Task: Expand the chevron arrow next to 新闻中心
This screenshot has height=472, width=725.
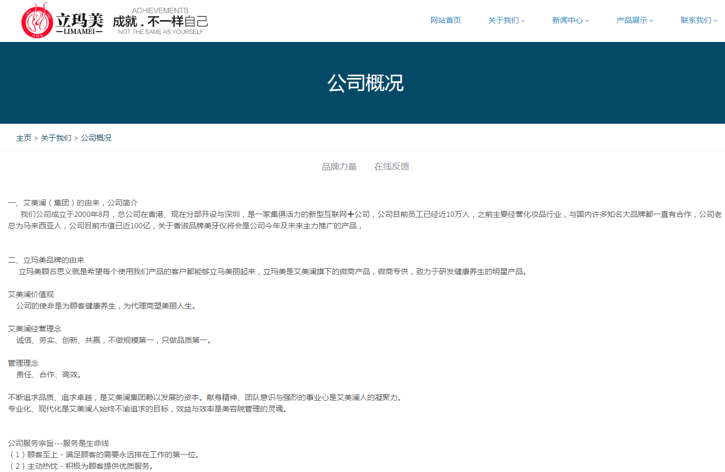Action: (587, 21)
